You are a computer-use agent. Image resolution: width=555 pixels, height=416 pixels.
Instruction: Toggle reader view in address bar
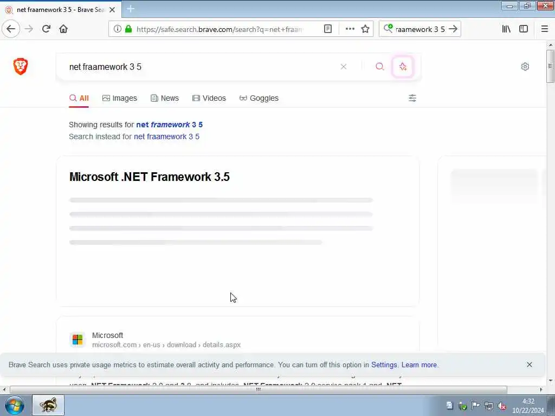328,29
